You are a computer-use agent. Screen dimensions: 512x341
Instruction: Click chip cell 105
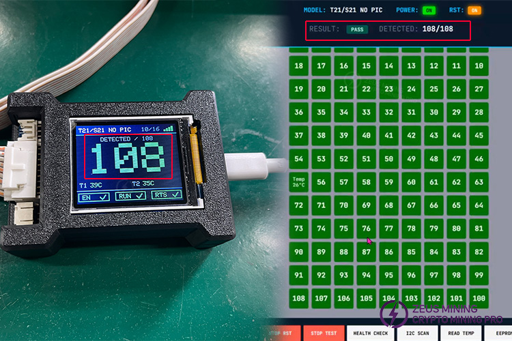[x=366, y=298]
